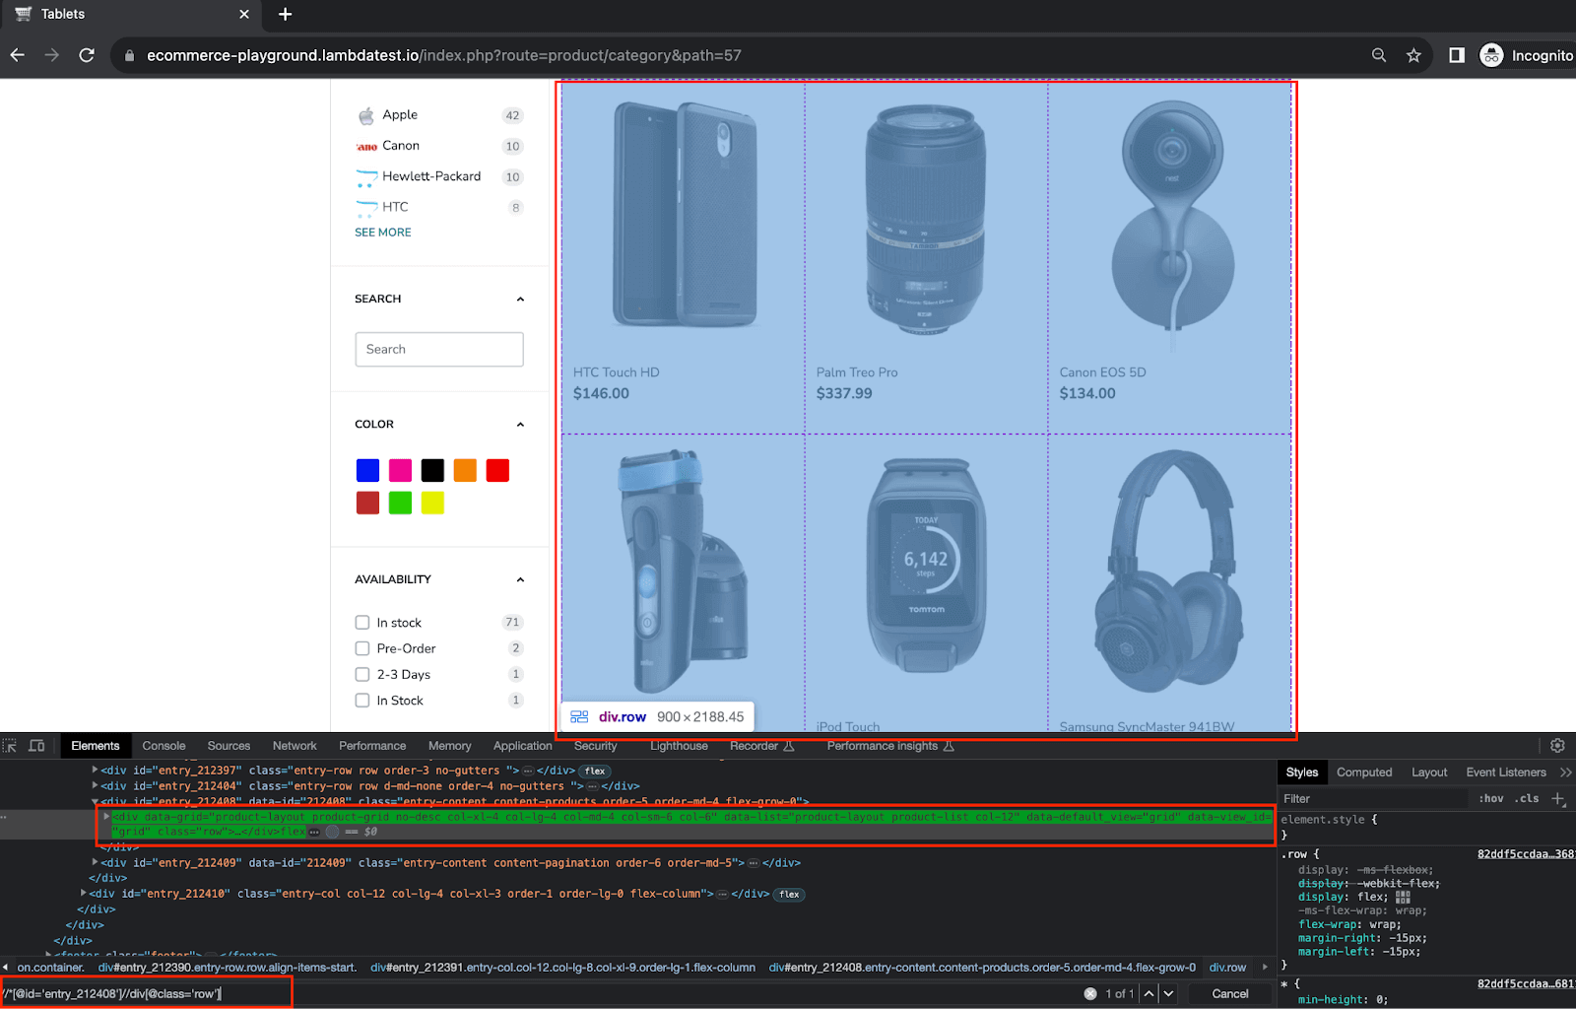
Task: Open the Performance tab
Action: 372,746
